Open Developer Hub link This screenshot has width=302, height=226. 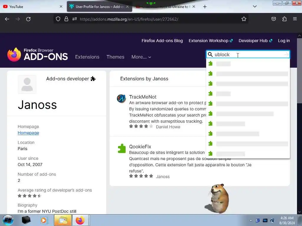point(255,41)
